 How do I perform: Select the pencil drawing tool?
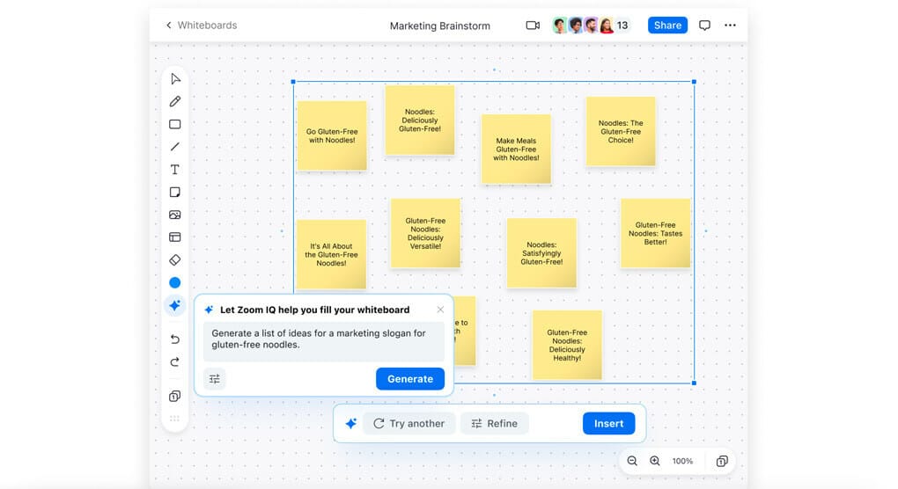click(x=175, y=102)
